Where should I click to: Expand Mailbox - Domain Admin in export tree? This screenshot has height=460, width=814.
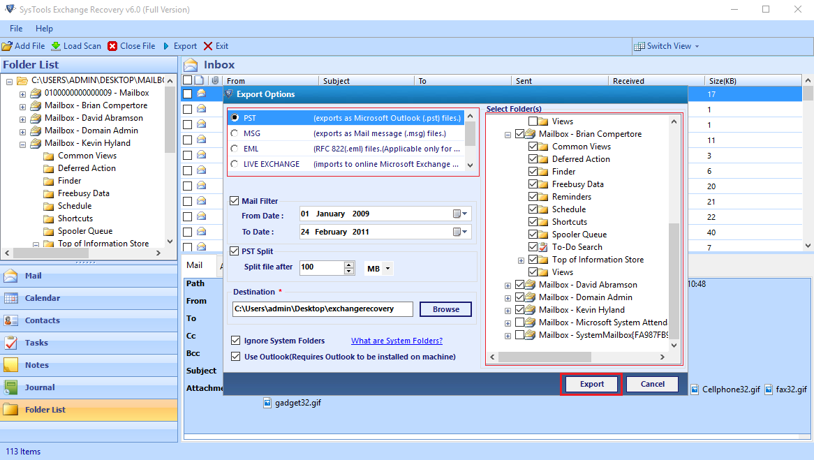point(508,298)
